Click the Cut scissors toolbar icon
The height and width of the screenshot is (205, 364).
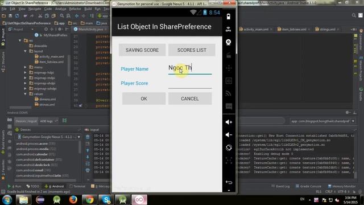(x=40, y=16)
